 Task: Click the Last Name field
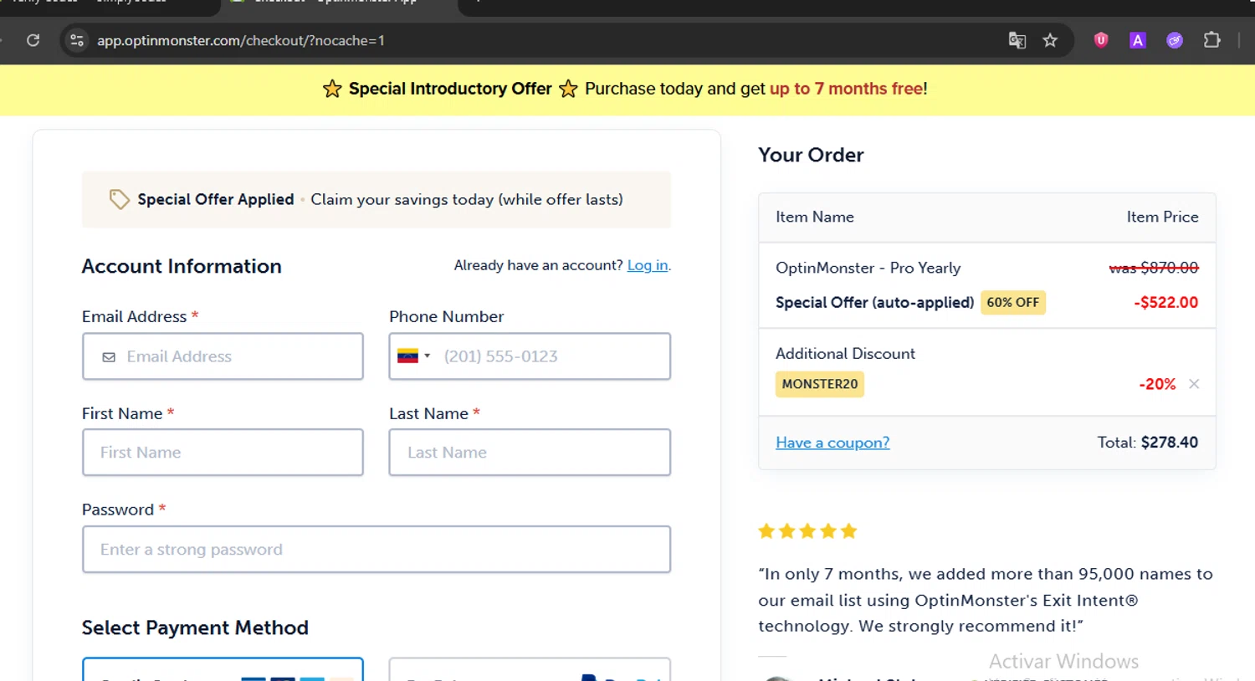tap(530, 453)
